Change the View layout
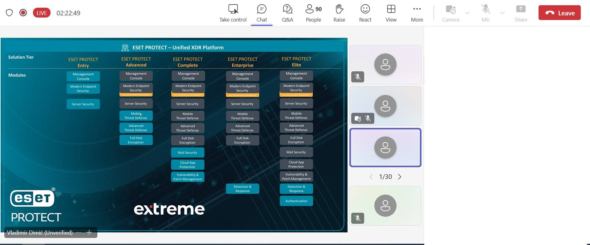 pyautogui.click(x=391, y=13)
